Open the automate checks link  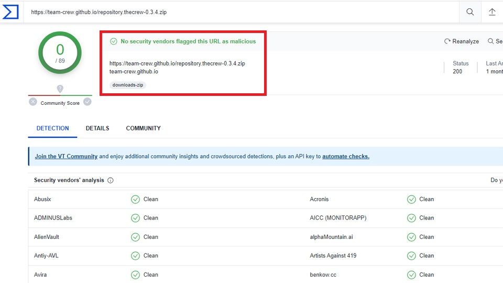click(x=346, y=156)
